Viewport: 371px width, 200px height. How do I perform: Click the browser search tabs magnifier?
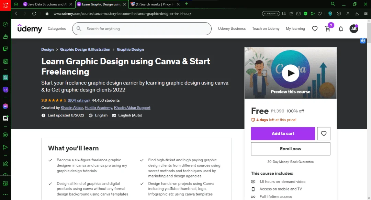(333, 4)
